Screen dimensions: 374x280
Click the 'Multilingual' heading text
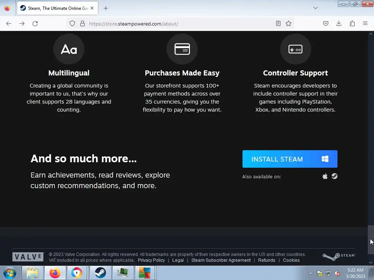tap(69, 73)
